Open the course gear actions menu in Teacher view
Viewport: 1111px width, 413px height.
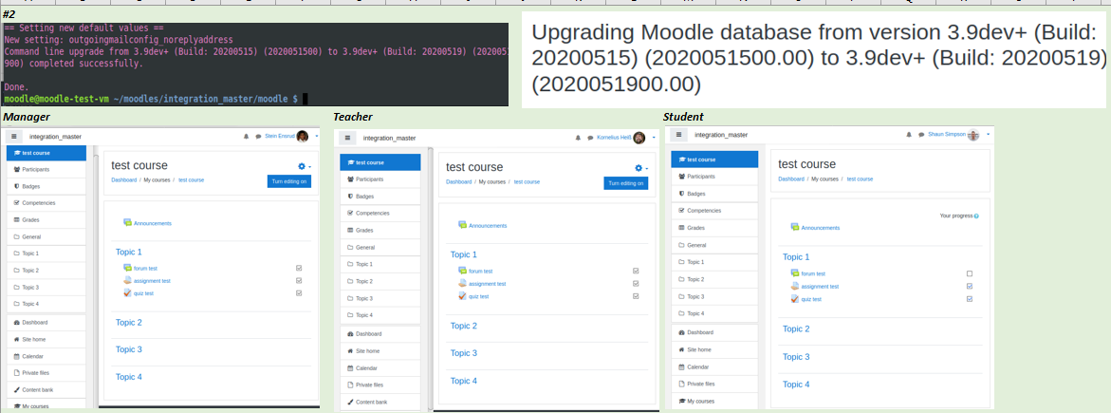(x=640, y=168)
